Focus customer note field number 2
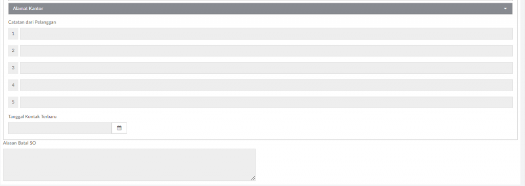Screen dimensions: 525x186 pyautogui.click(x=266, y=51)
